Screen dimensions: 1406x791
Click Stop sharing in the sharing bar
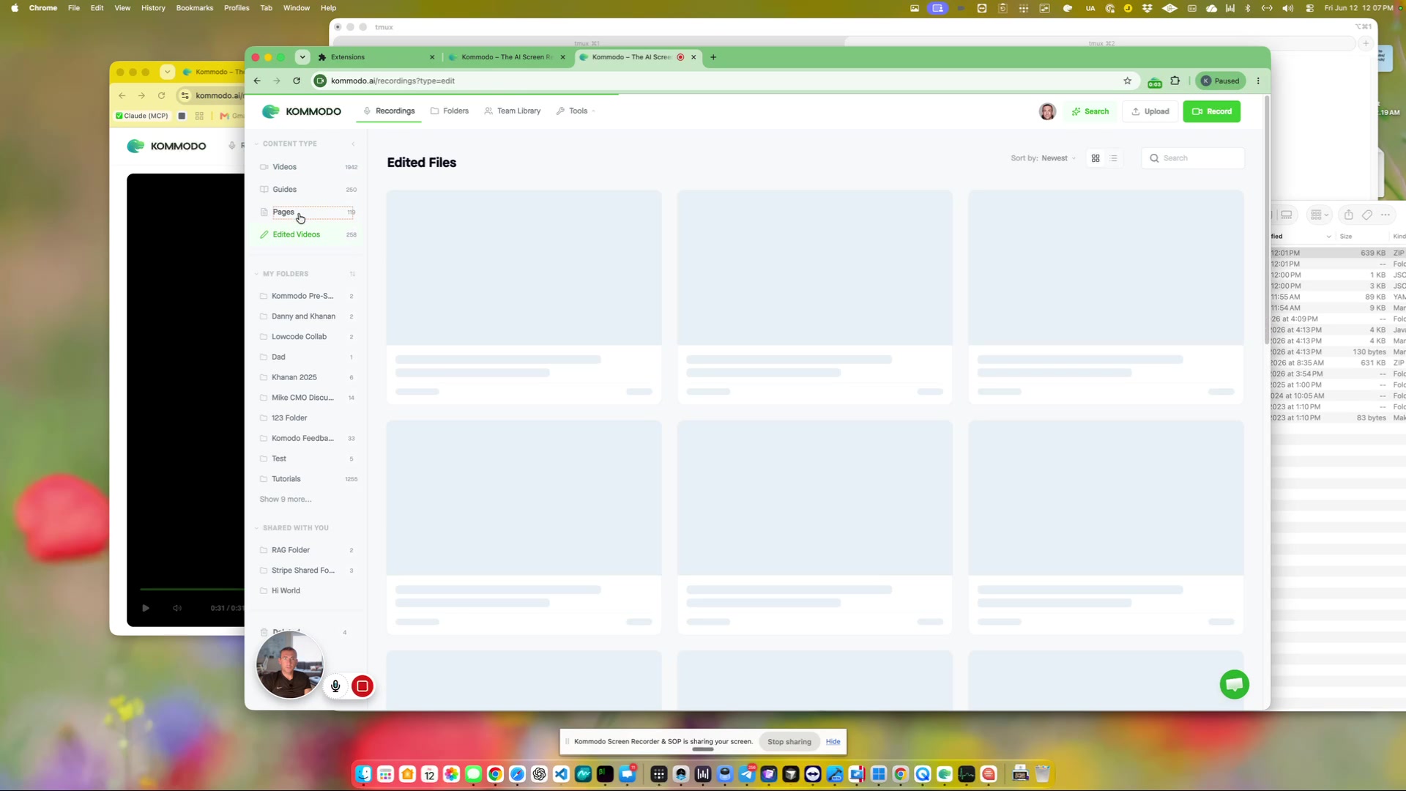pyautogui.click(x=789, y=742)
